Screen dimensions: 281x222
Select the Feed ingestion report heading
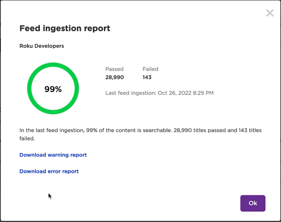65,28
